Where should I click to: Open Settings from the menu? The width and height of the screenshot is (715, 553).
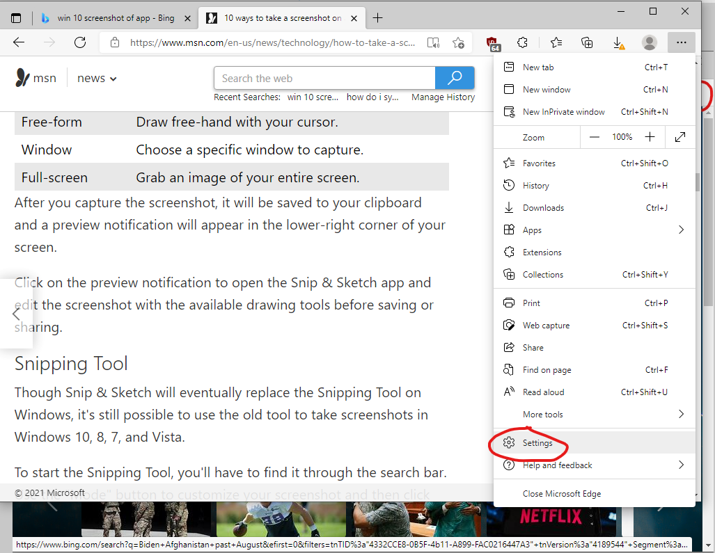click(594, 443)
